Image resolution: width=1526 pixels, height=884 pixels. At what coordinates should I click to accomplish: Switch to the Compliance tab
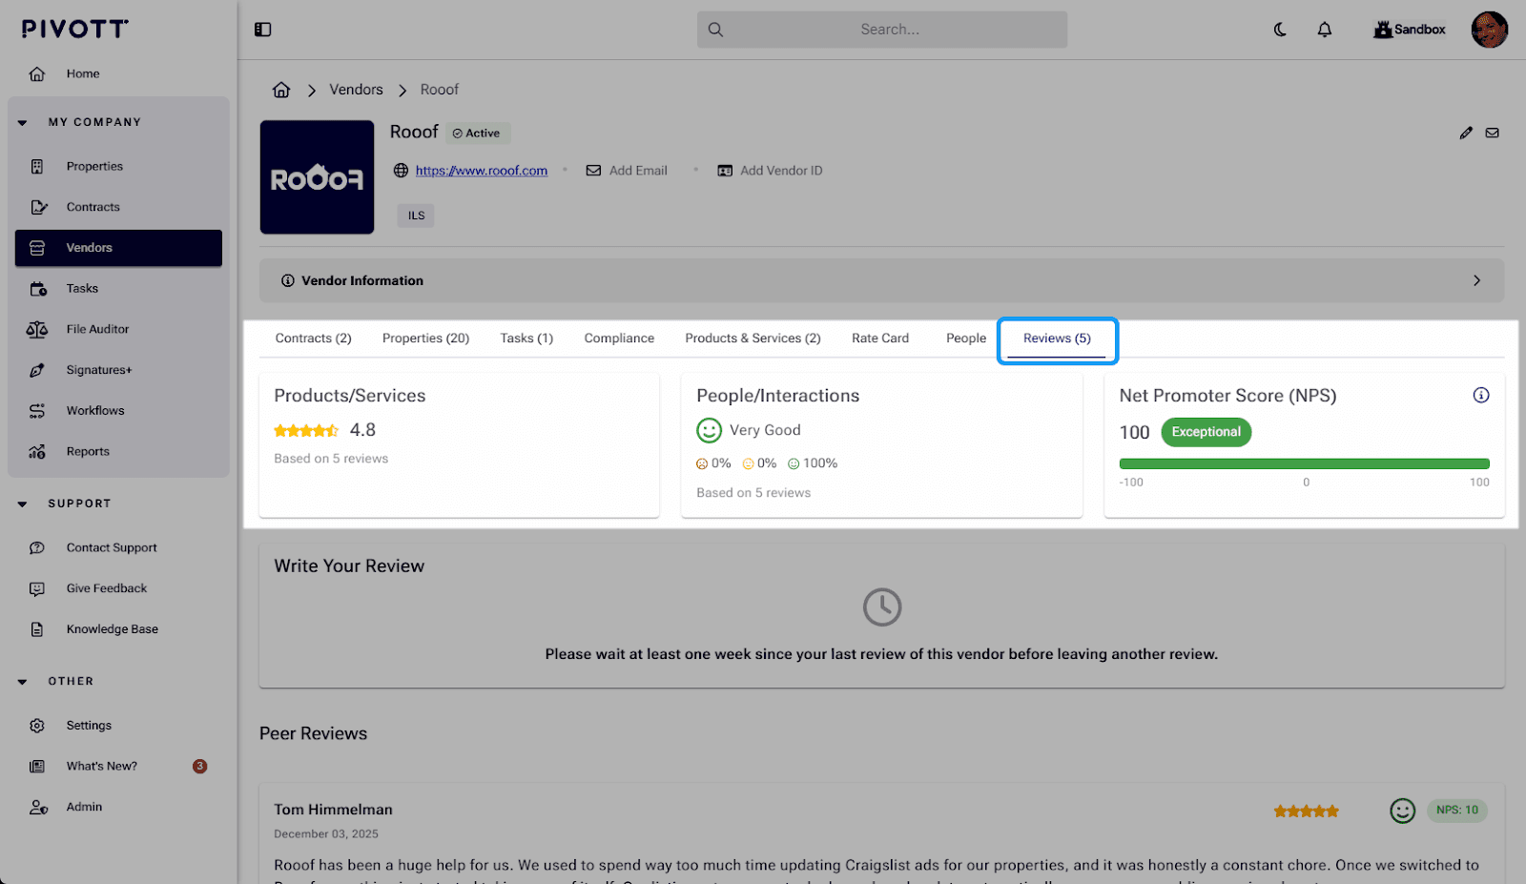(x=619, y=339)
